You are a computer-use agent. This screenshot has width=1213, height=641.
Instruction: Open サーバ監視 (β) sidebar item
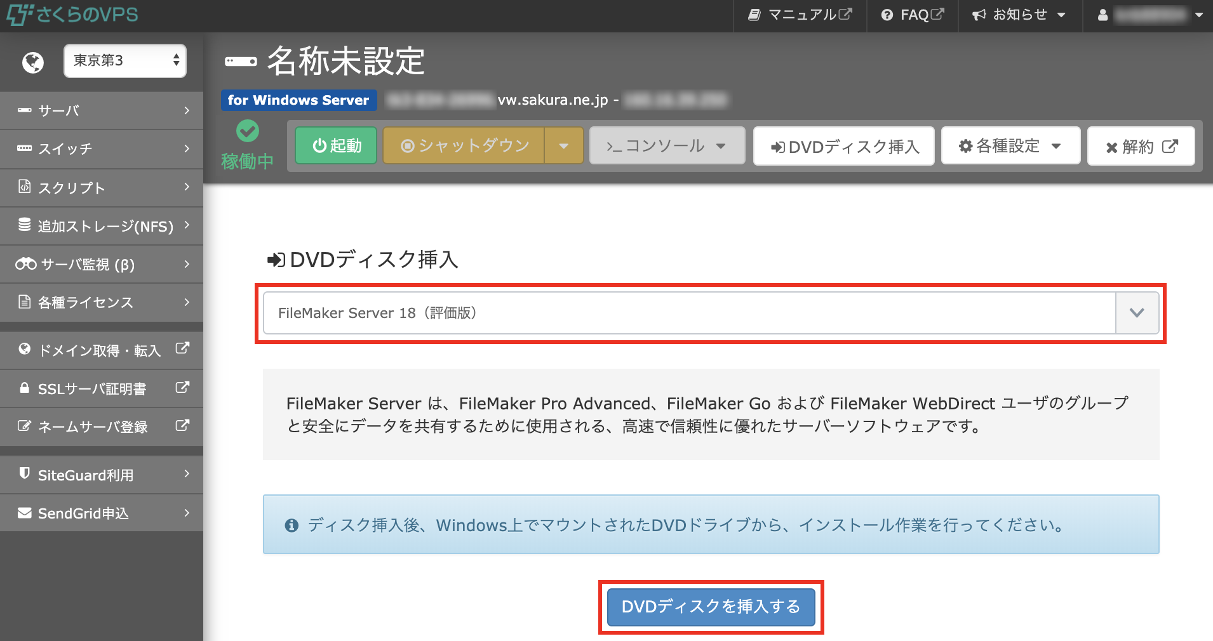[x=102, y=264]
